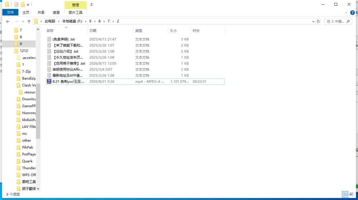Open the GamePP folder in tree
The image size is (358, 200).
29,106
